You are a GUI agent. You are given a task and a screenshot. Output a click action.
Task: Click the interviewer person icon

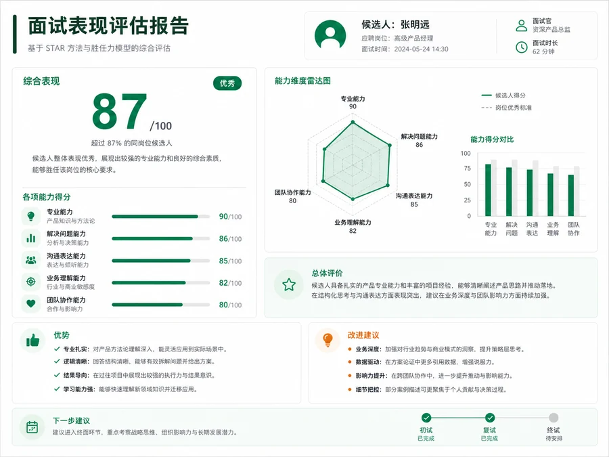[x=521, y=25]
